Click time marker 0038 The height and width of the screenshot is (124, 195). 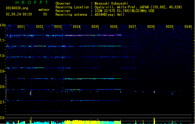point(151,27)
